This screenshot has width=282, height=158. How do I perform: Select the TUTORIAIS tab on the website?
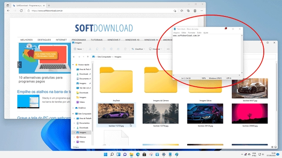[x=97, y=40]
